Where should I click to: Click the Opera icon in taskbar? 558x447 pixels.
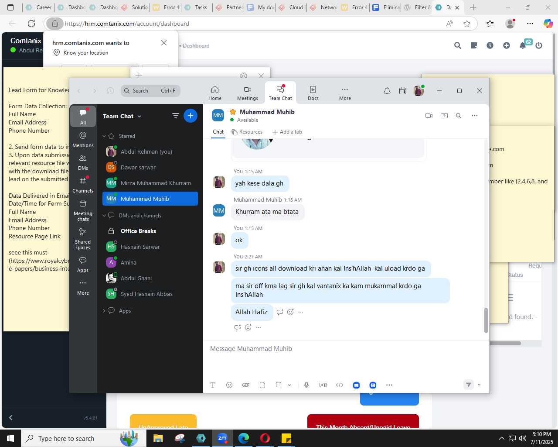[265, 438]
